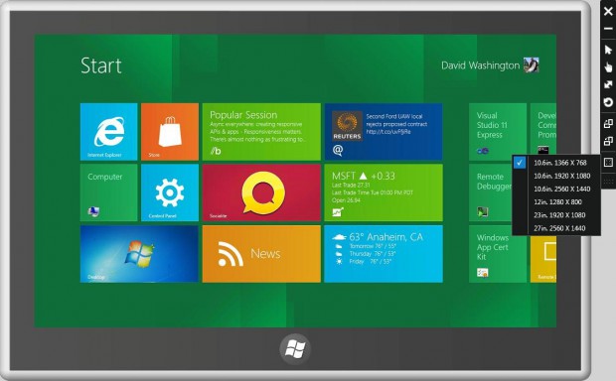Rotate simulator clockwise (upper rotate icon)
The image size is (616, 381).
[608, 124]
